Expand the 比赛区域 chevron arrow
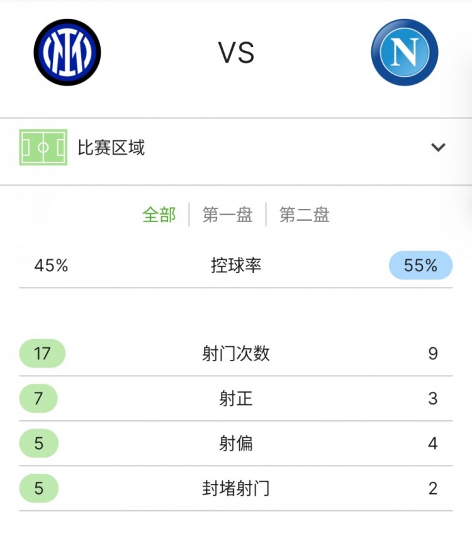The height and width of the screenshot is (548, 472). point(438,147)
